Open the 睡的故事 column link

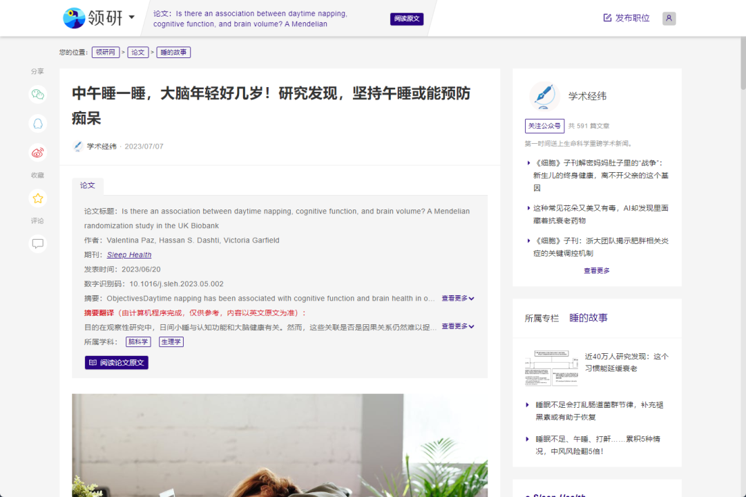589,318
